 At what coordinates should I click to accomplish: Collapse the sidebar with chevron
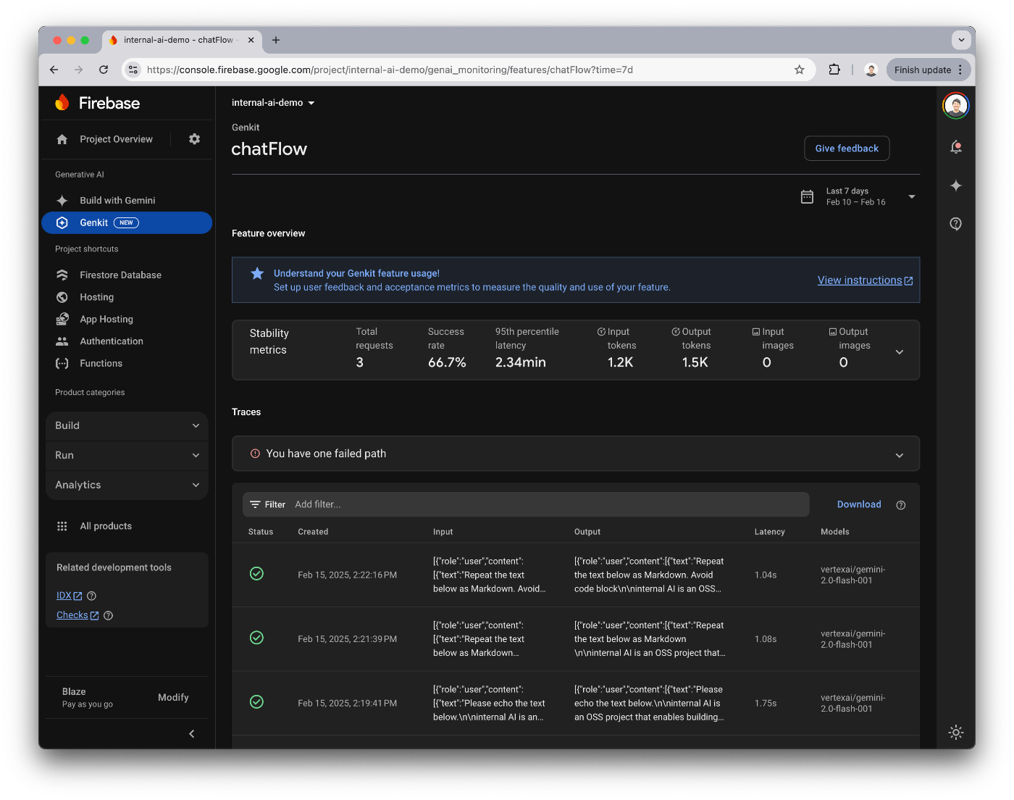(x=191, y=734)
